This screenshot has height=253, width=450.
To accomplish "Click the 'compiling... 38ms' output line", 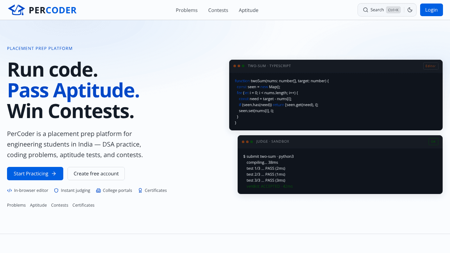I will click(x=262, y=162).
